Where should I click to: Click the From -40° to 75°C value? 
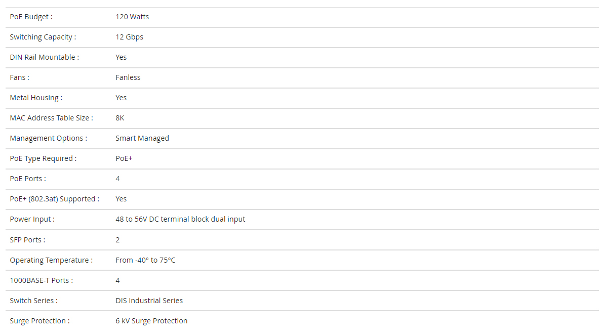coord(145,260)
